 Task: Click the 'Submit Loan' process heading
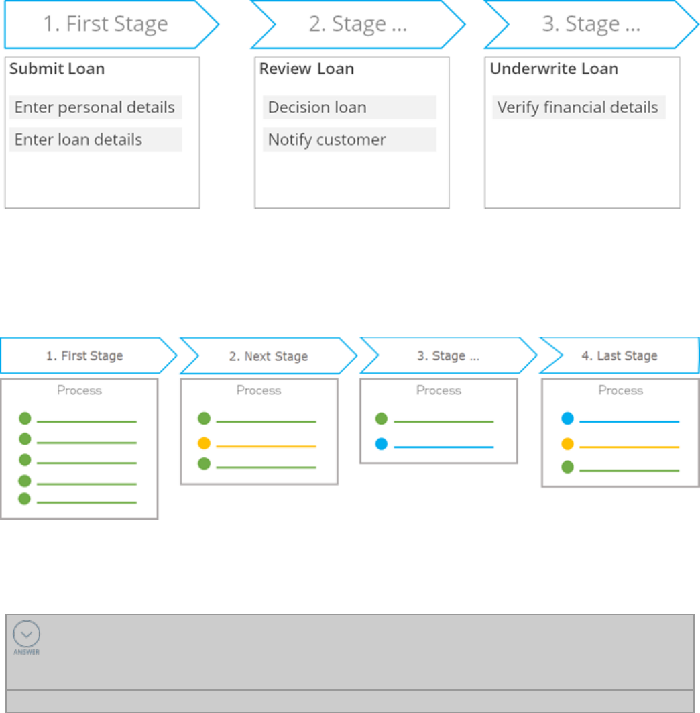pyautogui.click(x=57, y=68)
